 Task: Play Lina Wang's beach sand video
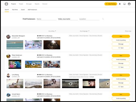[104, 84]
